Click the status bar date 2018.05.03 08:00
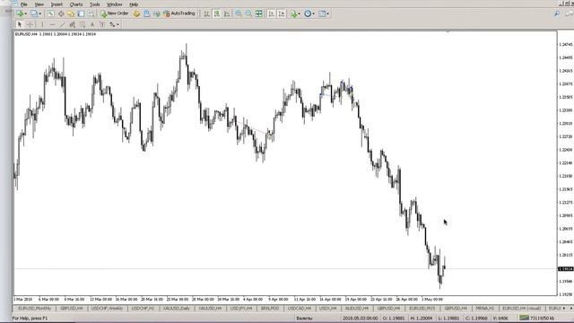 pyautogui.click(x=361, y=319)
